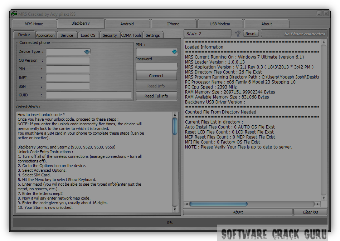The image size is (340, 241).
Task: Select the Security sub-tab
Action: [110, 35]
